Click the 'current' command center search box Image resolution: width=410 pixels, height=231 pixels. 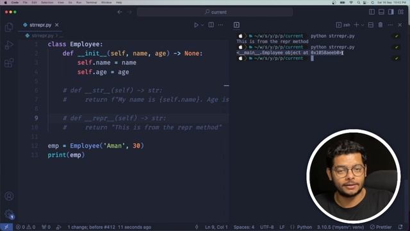215,12
